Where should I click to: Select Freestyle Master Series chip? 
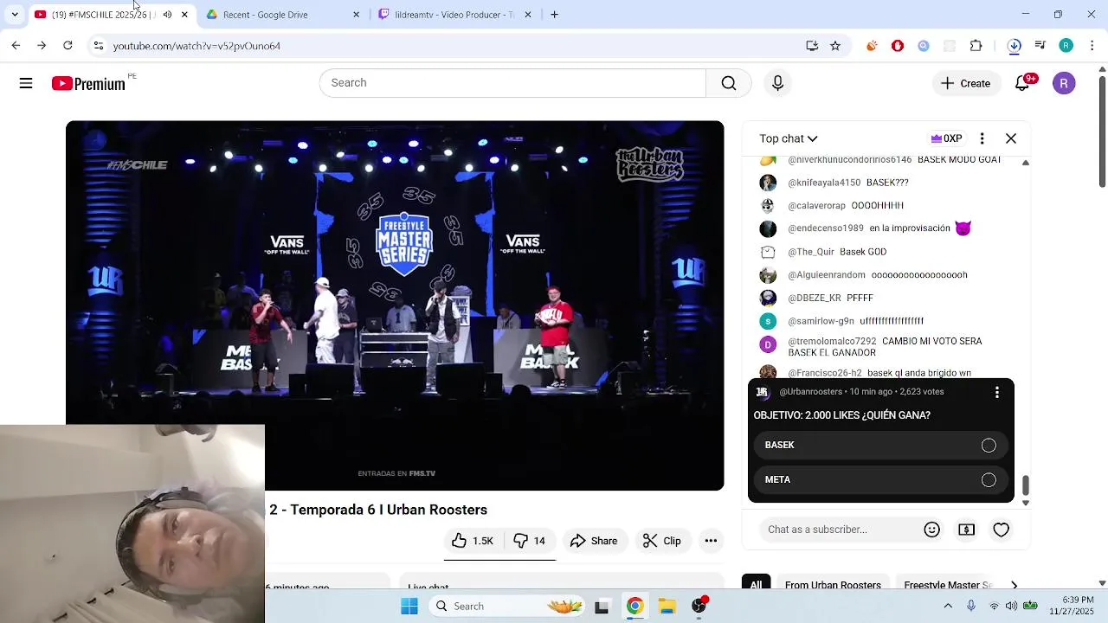(948, 585)
